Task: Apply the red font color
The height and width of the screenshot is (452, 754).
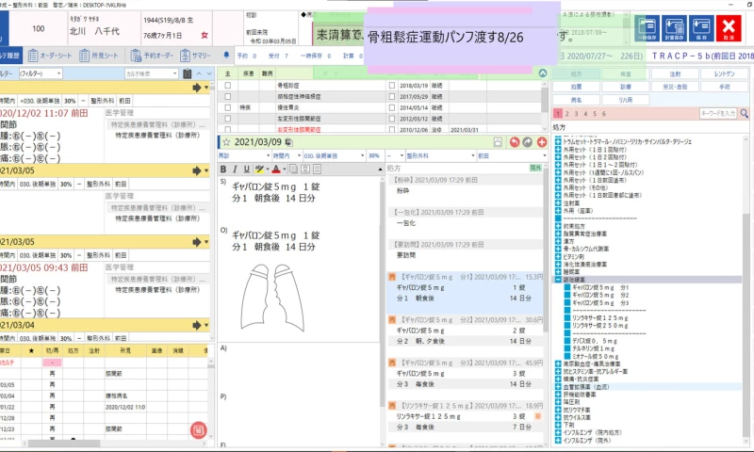Action: 276,169
